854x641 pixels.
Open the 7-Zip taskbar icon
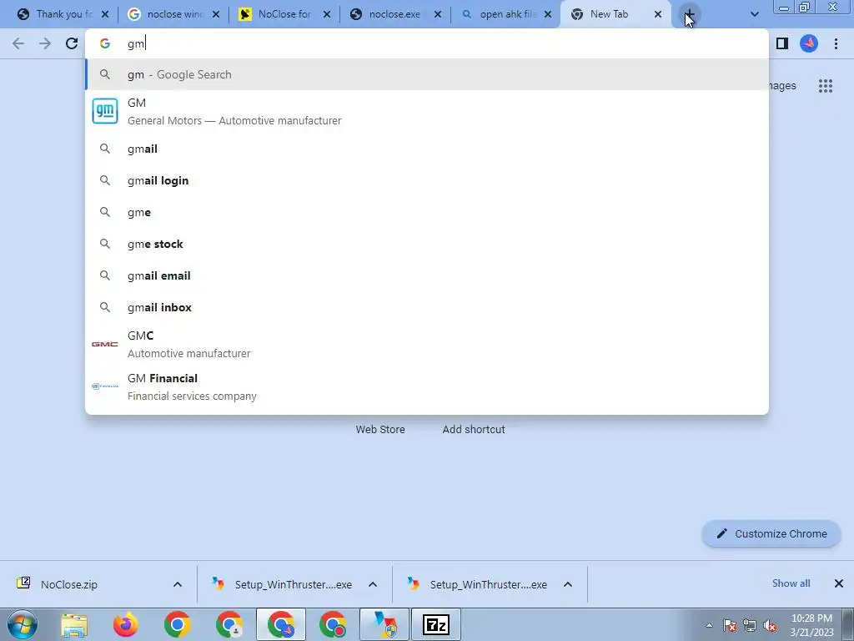[435, 625]
